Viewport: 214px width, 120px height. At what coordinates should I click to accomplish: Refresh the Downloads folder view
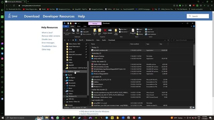(168, 40)
